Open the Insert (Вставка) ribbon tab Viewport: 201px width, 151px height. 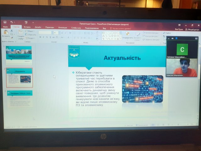(x=27, y=27)
